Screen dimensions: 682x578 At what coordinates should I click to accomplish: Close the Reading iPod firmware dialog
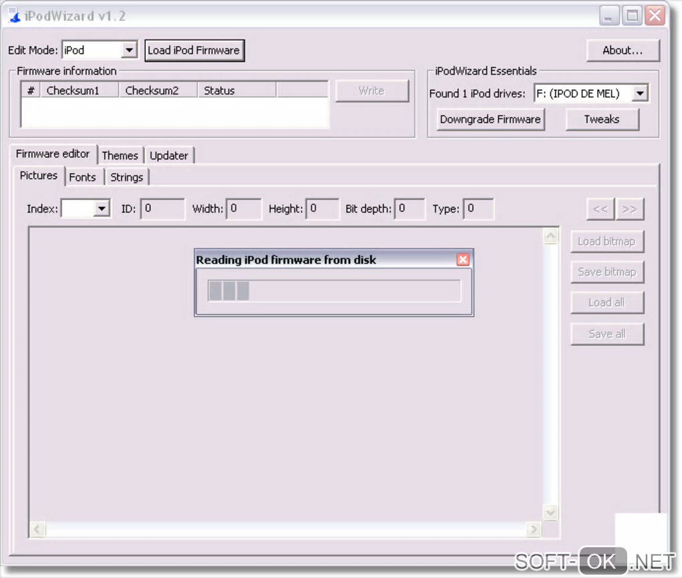[463, 260]
